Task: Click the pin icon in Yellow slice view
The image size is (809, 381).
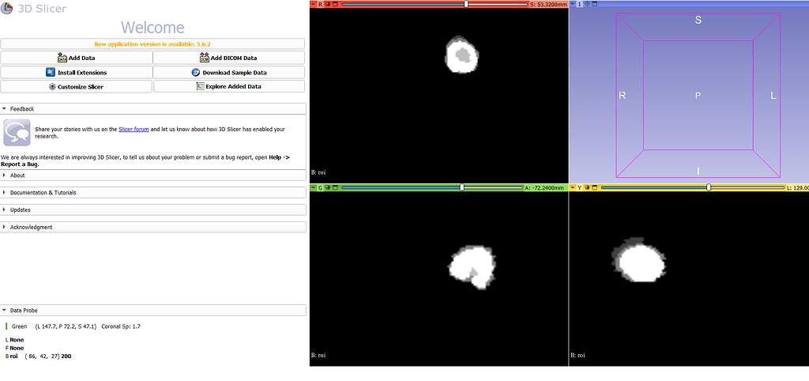Action: (573, 188)
